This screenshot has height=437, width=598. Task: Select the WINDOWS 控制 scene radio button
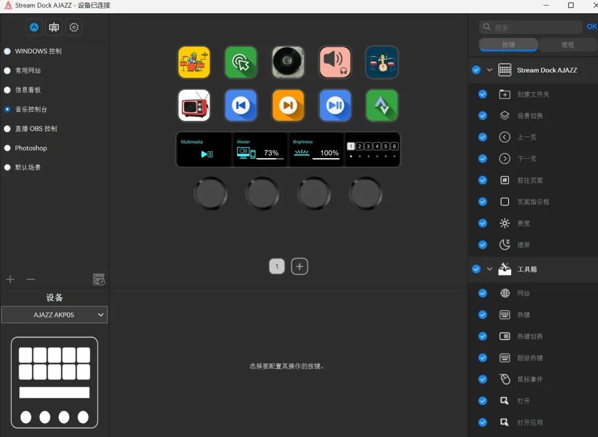7,51
